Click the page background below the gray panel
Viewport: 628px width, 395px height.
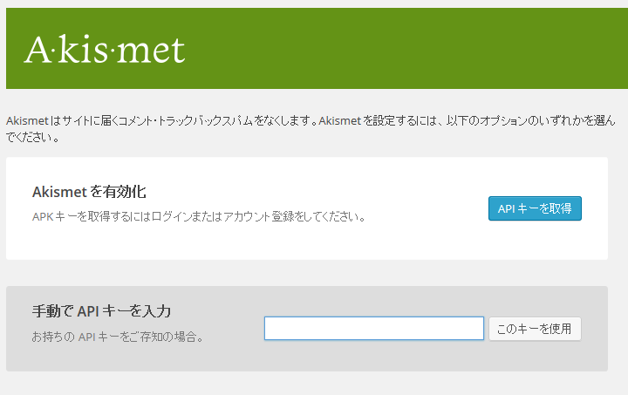314,384
